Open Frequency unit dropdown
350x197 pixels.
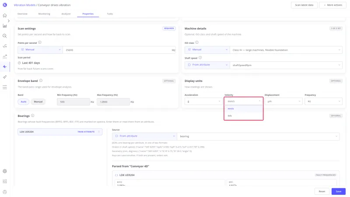point(323,102)
